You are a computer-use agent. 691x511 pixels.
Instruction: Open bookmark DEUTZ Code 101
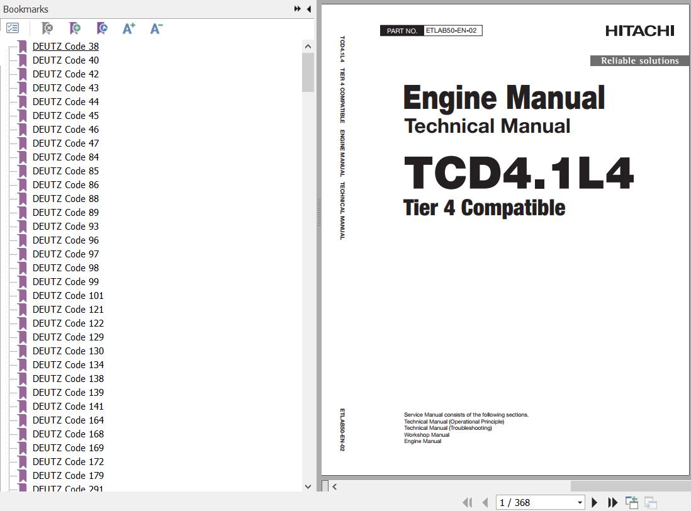pos(68,296)
